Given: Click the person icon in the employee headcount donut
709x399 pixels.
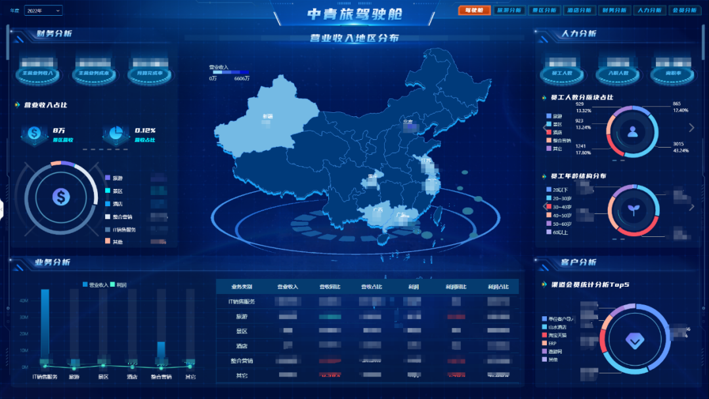Looking at the screenshot, I should [633, 132].
